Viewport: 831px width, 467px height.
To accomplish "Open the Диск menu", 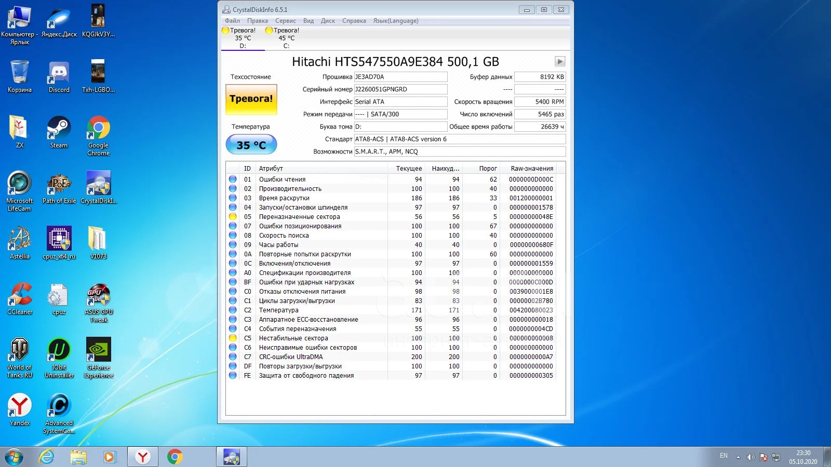I will 328,21.
